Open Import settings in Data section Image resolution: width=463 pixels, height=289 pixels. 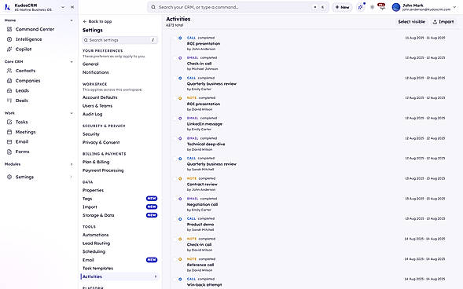(90, 207)
